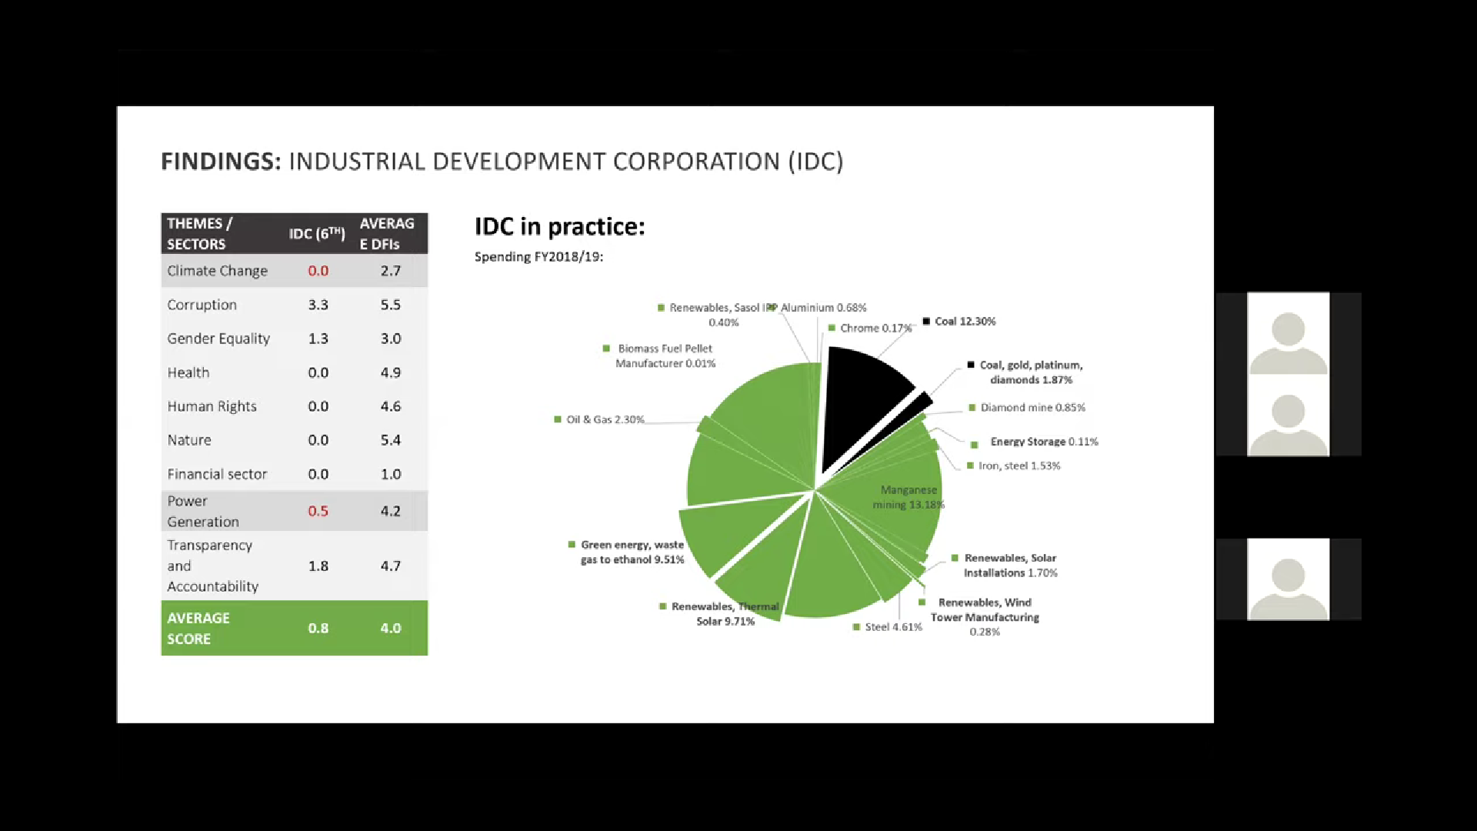The image size is (1477, 831).
Task: Click the Steel 4.61% legend marker
Action: point(856,627)
